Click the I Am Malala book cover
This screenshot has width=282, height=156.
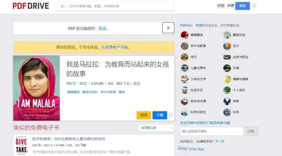(x=36, y=88)
